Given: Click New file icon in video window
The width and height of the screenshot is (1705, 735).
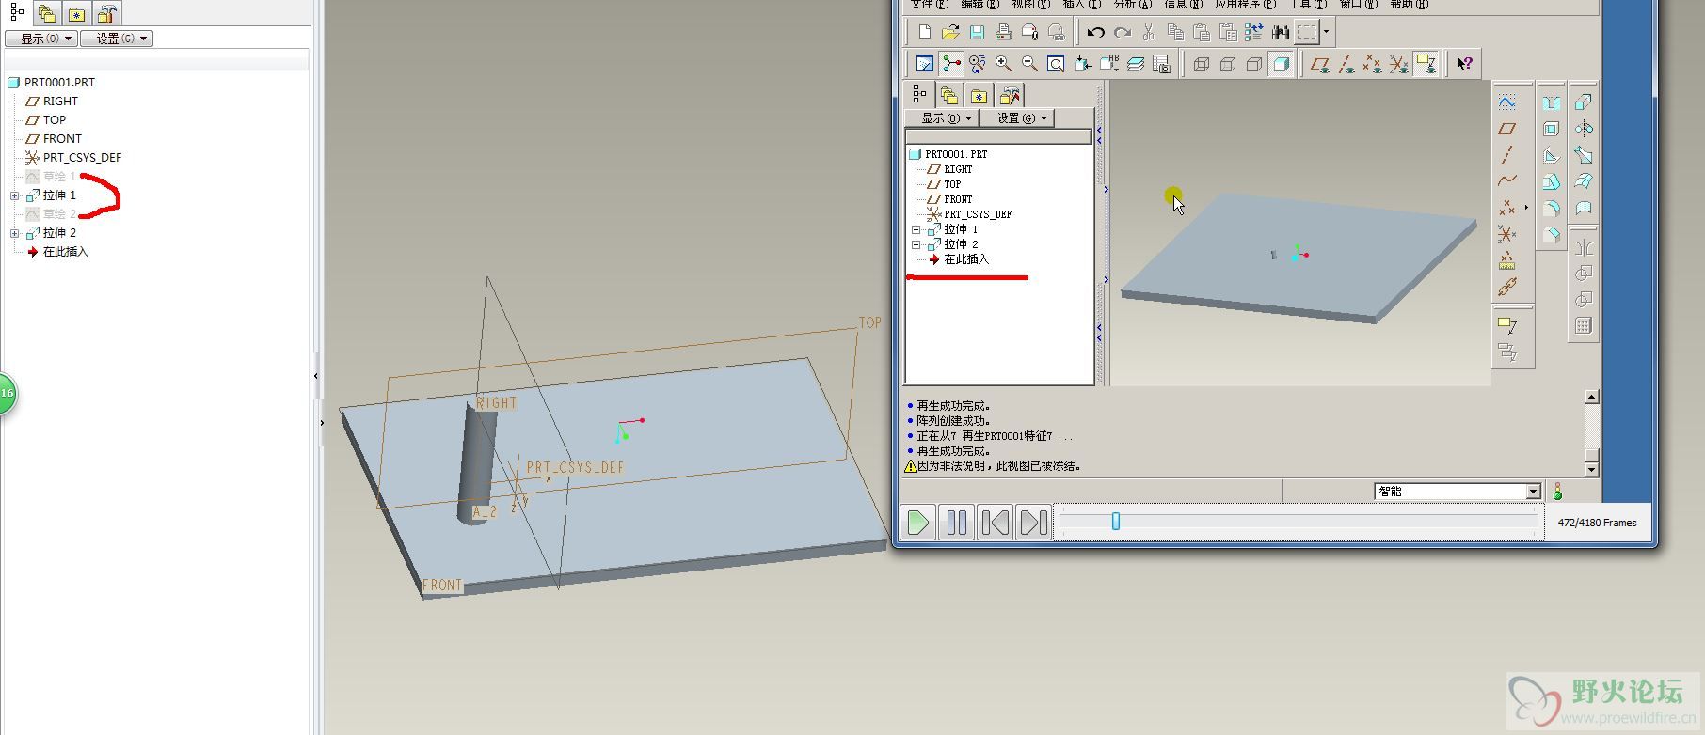Looking at the screenshot, I should tap(924, 32).
